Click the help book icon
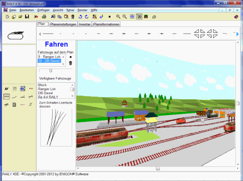This screenshot has height=181, width=243. point(236,17)
